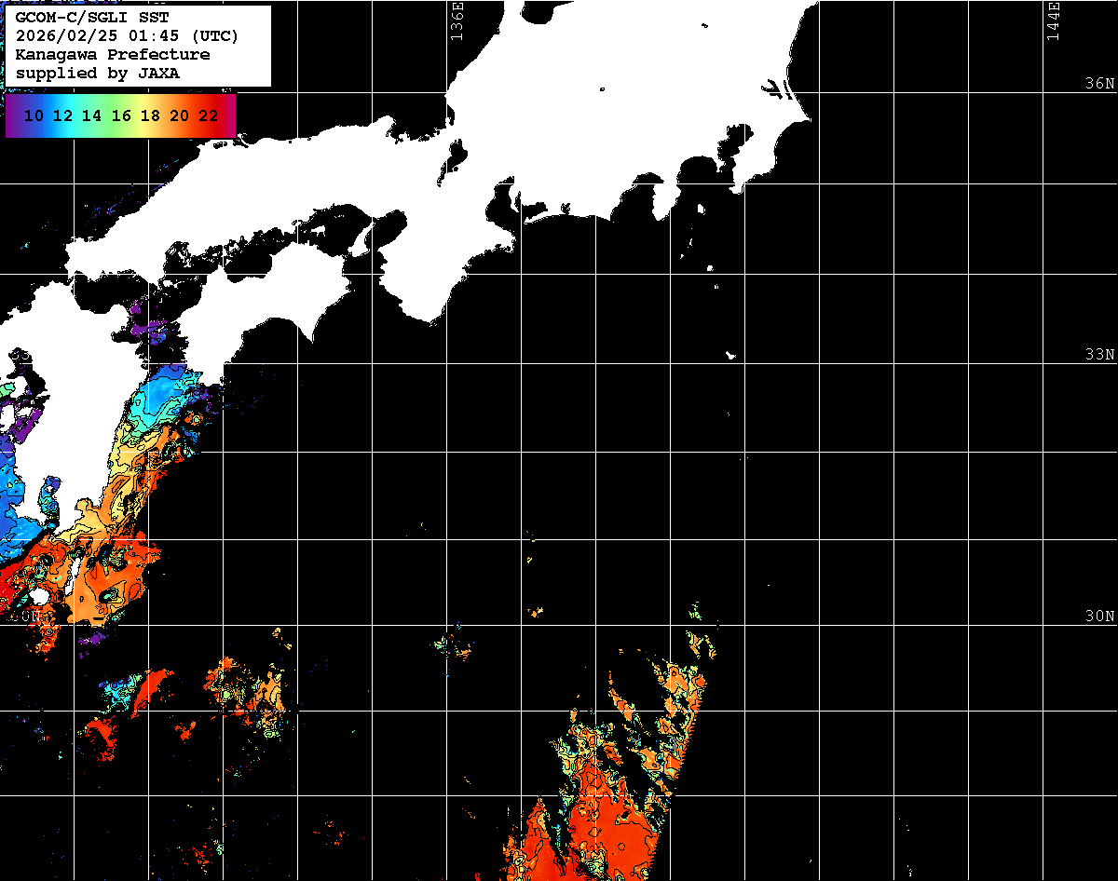Viewport: 1118px width, 881px height.
Task: Click the GCOM-C/SGLI SST title text
Action: [92, 18]
